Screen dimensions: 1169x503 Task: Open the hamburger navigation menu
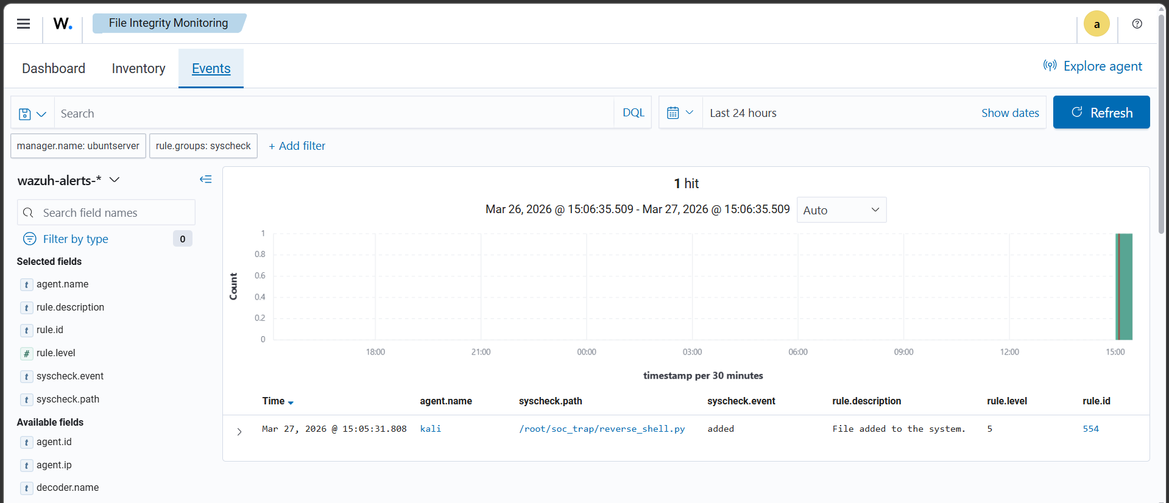(x=23, y=24)
